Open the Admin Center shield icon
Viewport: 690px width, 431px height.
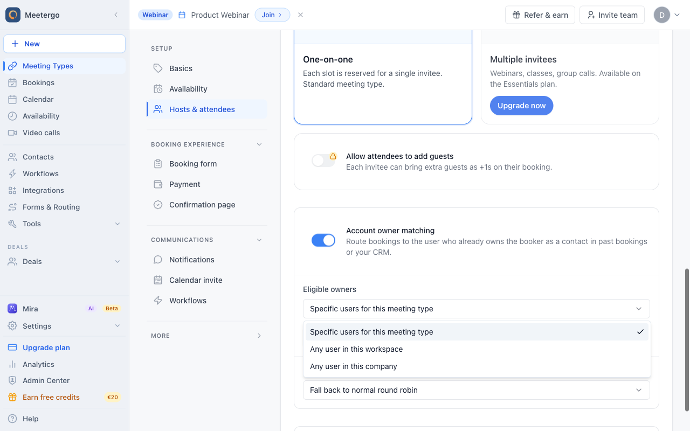coord(12,380)
